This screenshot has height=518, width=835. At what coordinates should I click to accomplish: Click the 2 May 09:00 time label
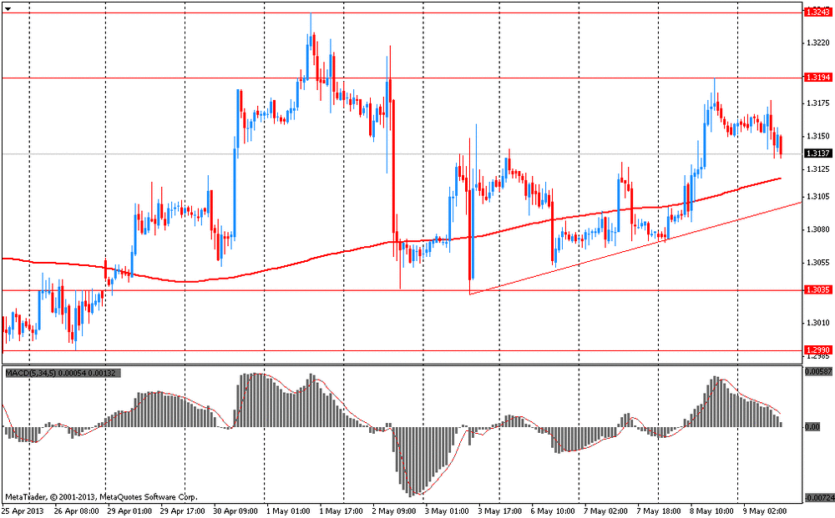click(395, 511)
